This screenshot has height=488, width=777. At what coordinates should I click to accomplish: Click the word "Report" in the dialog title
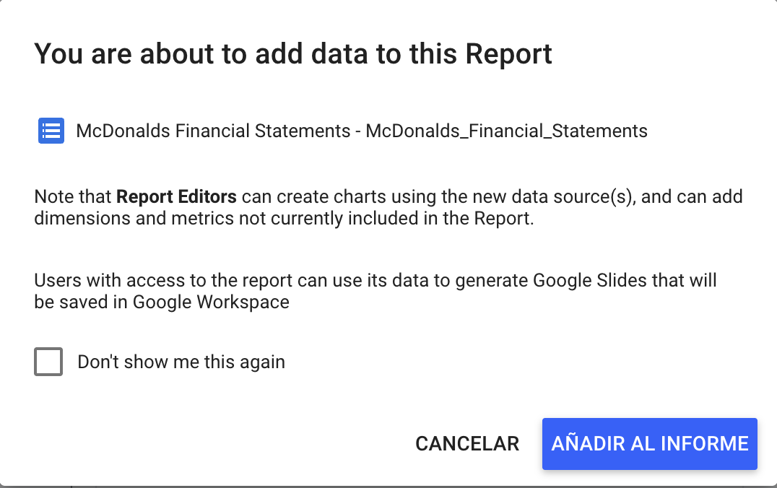tap(508, 54)
